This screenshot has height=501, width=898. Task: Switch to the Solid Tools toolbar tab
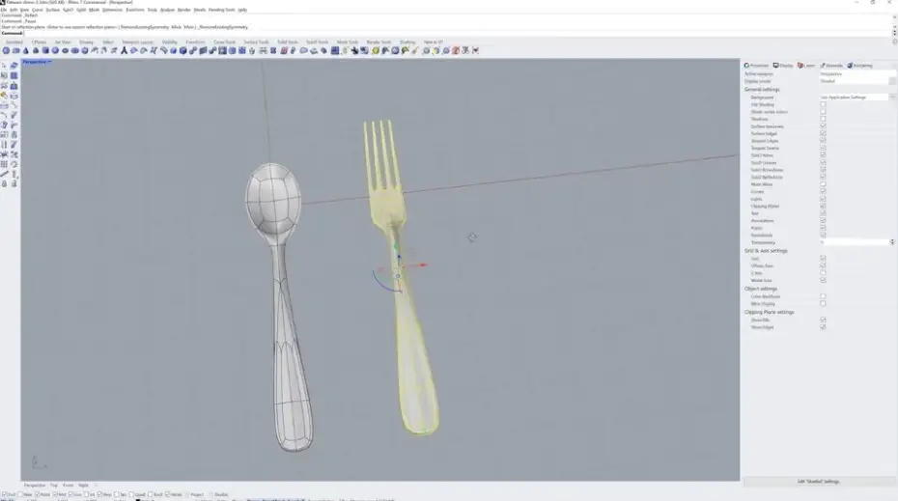coord(288,42)
